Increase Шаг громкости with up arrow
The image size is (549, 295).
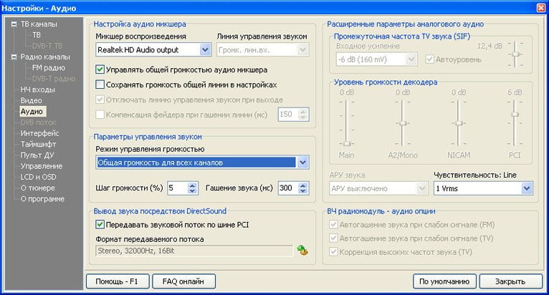coord(192,185)
